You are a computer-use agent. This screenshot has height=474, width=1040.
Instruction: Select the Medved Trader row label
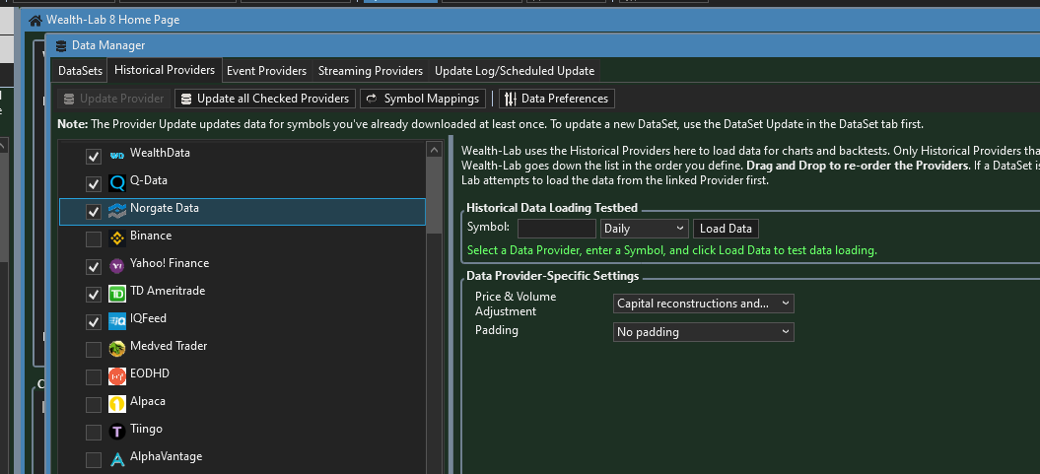click(169, 346)
